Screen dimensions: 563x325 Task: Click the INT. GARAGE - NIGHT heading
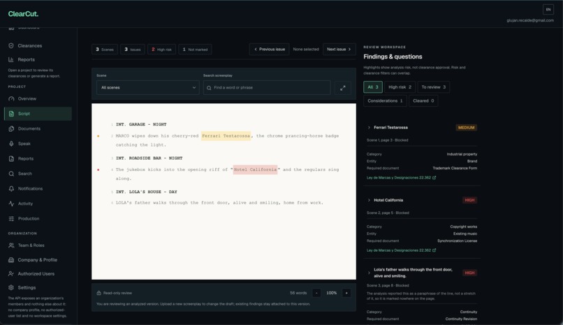141,124
